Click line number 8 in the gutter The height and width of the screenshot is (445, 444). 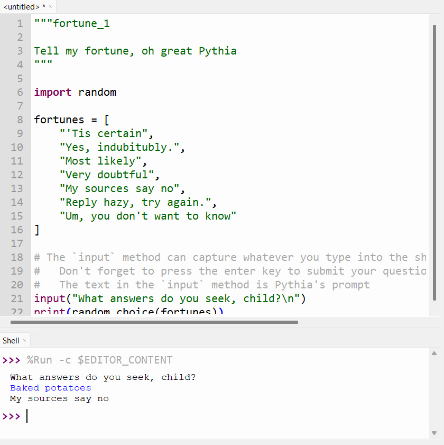tap(20, 119)
